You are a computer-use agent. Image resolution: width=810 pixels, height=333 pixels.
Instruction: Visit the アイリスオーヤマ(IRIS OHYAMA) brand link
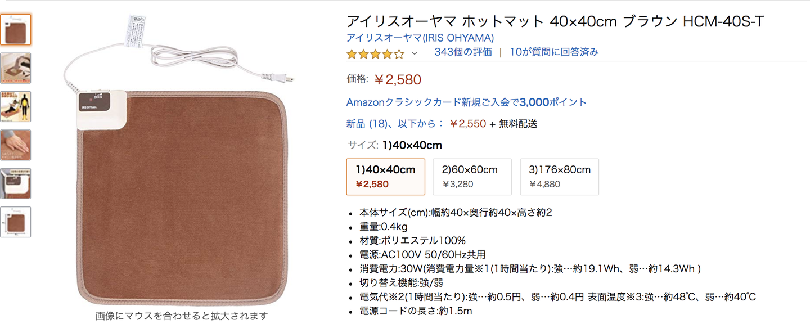click(x=420, y=38)
